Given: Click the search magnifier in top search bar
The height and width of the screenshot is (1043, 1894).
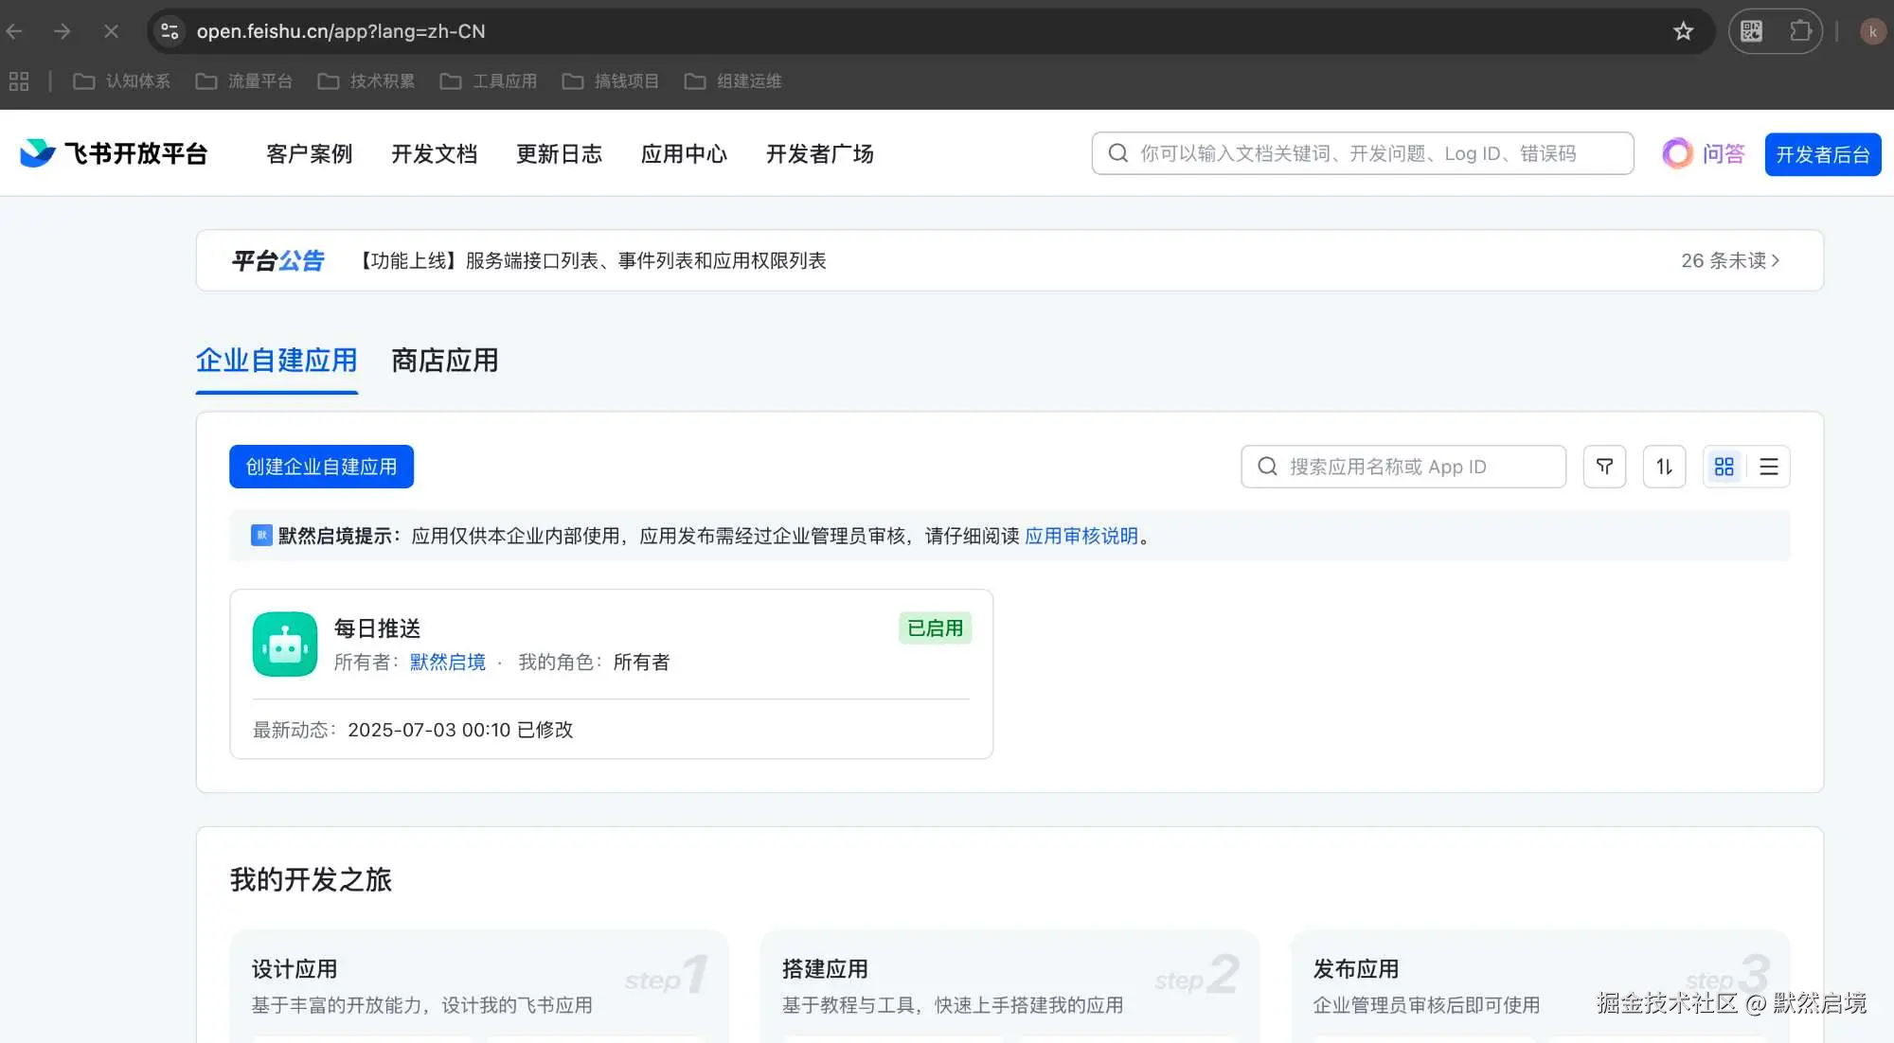Looking at the screenshot, I should coord(1117,152).
